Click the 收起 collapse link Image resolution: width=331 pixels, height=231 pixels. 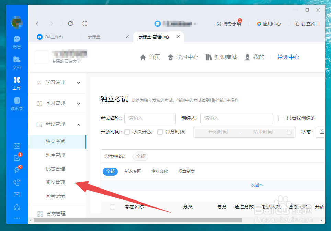[x=257, y=185]
